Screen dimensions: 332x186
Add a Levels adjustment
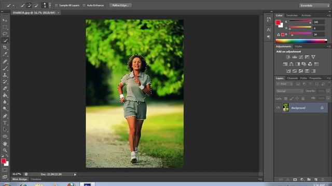[x=295, y=57]
